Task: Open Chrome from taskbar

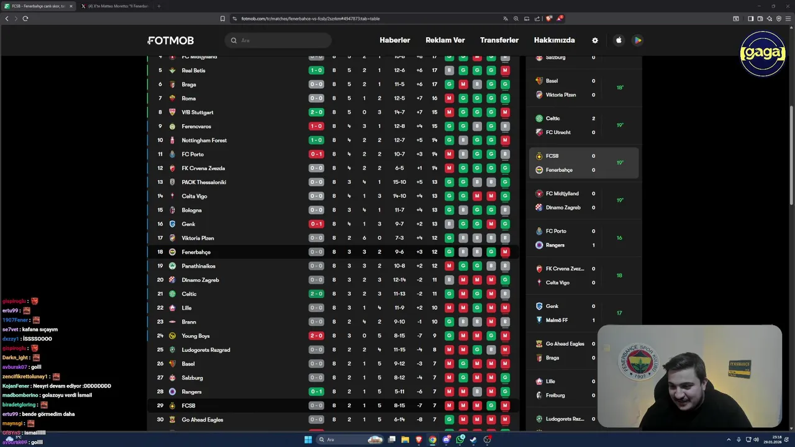Action: pos(433,440)
